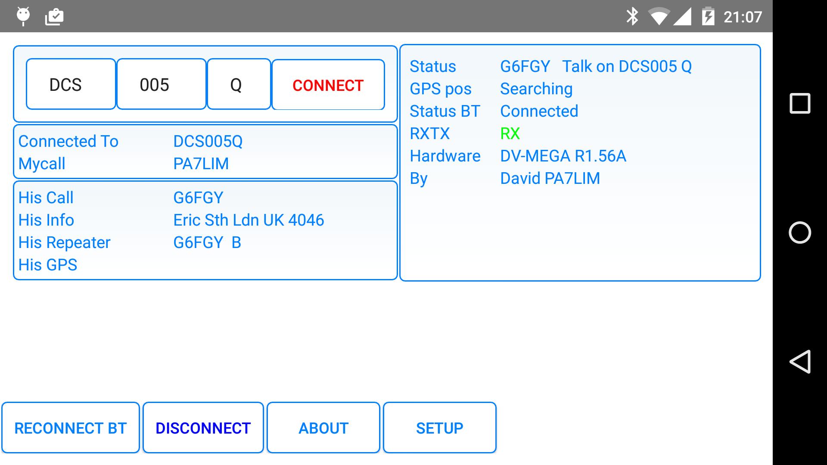The height and width of the screenshot is (465, 827).
Task: Open the SETUP screen
Action: [x=440, y=428]
